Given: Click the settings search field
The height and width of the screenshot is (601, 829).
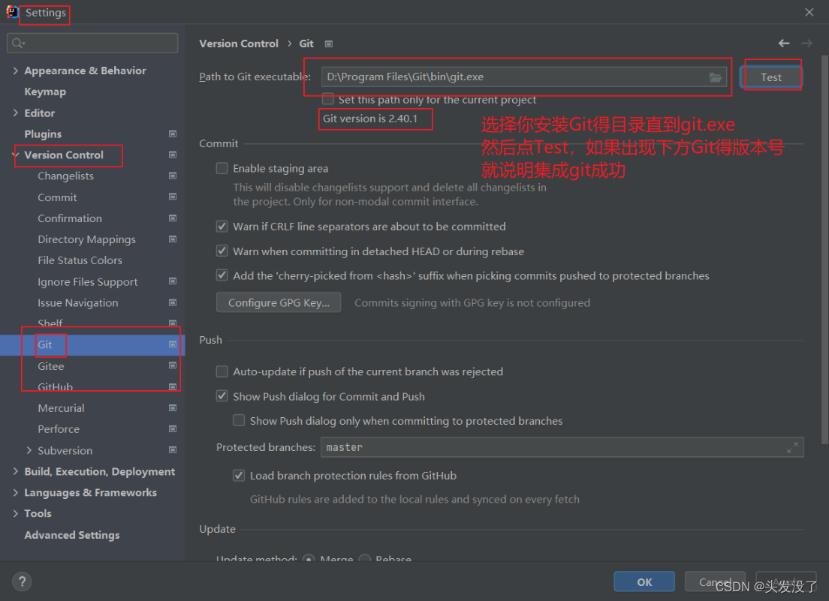Looking at the screenshot, I should click(x=92, y=44).
